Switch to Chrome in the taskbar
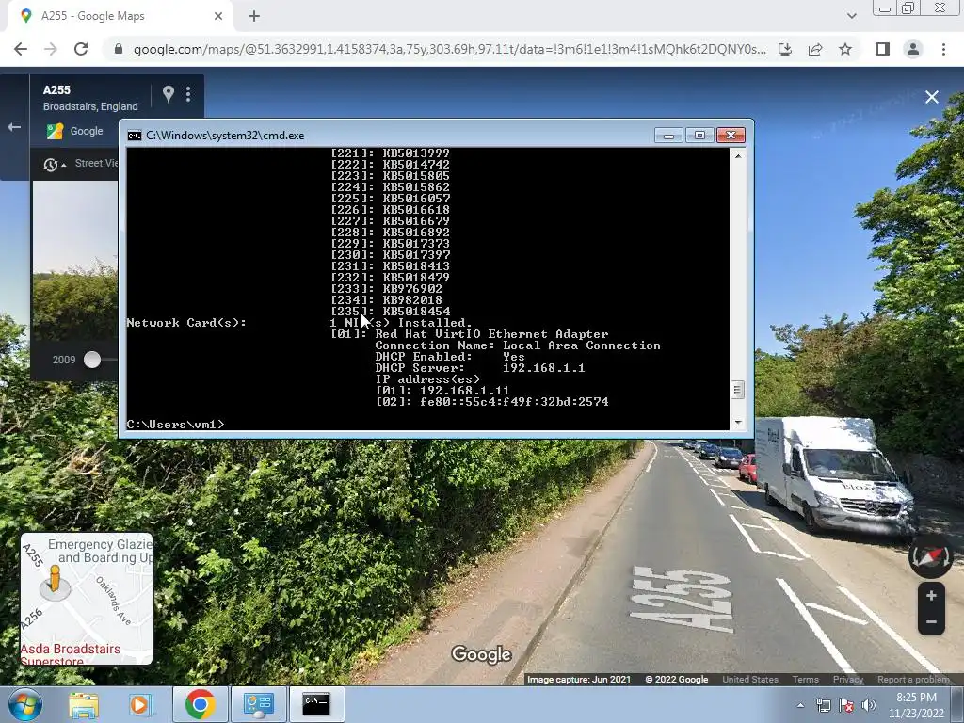Image resolution: width=964 pixels, height=723 pixels. click(x=200, y=704)
